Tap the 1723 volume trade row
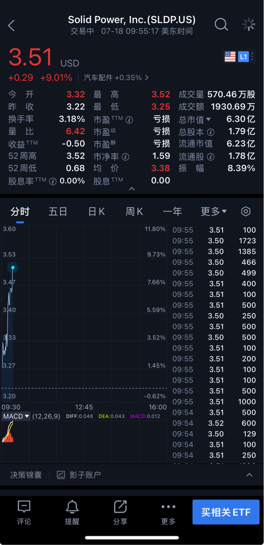The width and height of the screenshot is (264, 545). tap(214, 241)
